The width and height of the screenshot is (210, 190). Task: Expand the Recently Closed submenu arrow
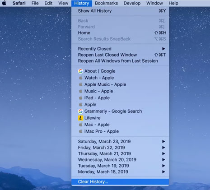point(163,49)
